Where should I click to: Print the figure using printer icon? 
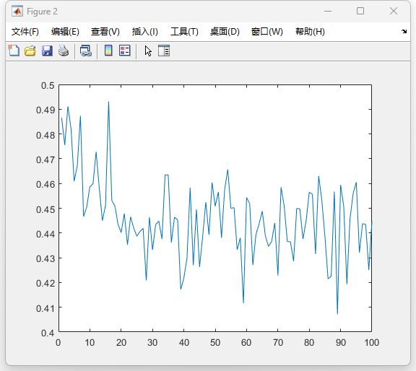click(x=64, y=51)
